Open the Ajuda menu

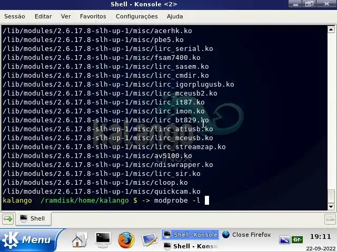point(175,16)
